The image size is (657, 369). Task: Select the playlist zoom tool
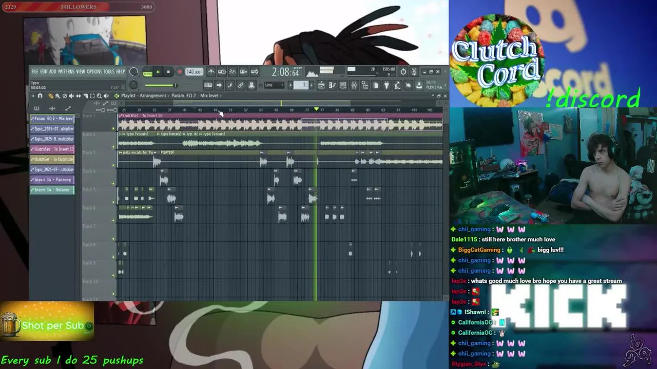coord(99,96)
